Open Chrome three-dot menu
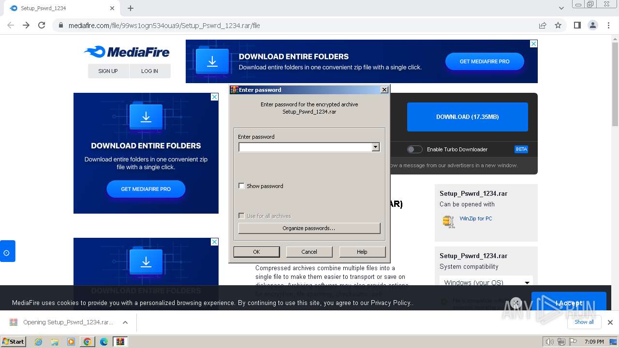 click(x=608, y=25)
